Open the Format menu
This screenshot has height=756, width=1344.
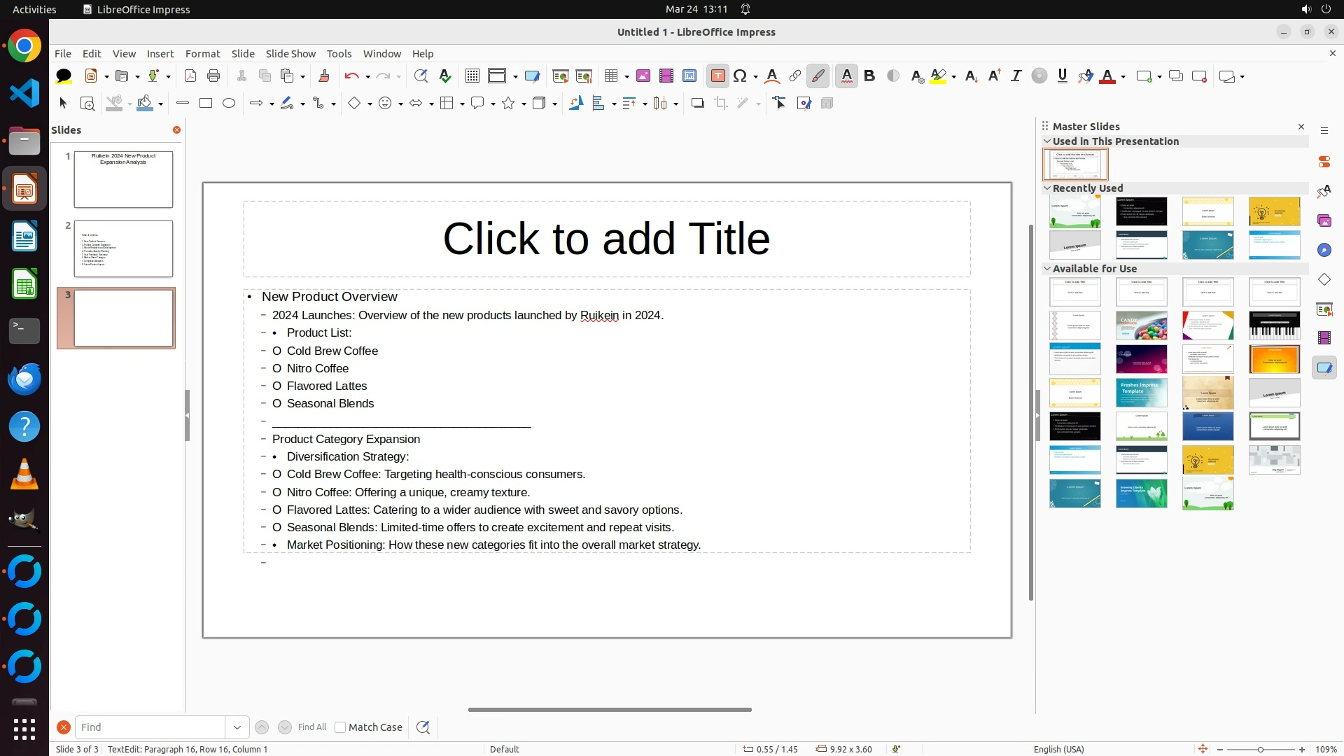coord(202,54)
